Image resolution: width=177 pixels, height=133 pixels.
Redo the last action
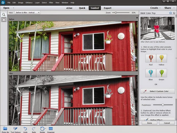tap(34, 130)
